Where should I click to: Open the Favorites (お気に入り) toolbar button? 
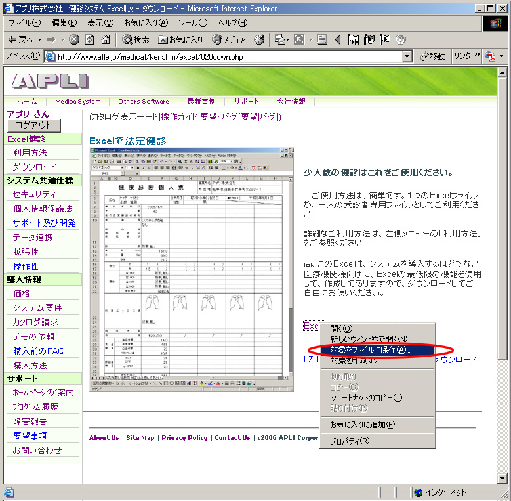[x=181, y=39]
